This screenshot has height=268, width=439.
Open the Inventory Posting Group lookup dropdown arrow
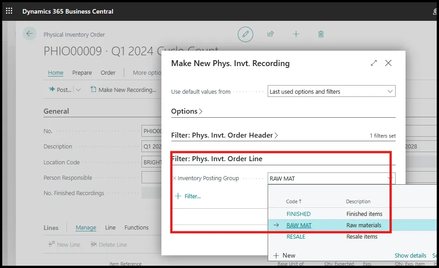(390, 178)
